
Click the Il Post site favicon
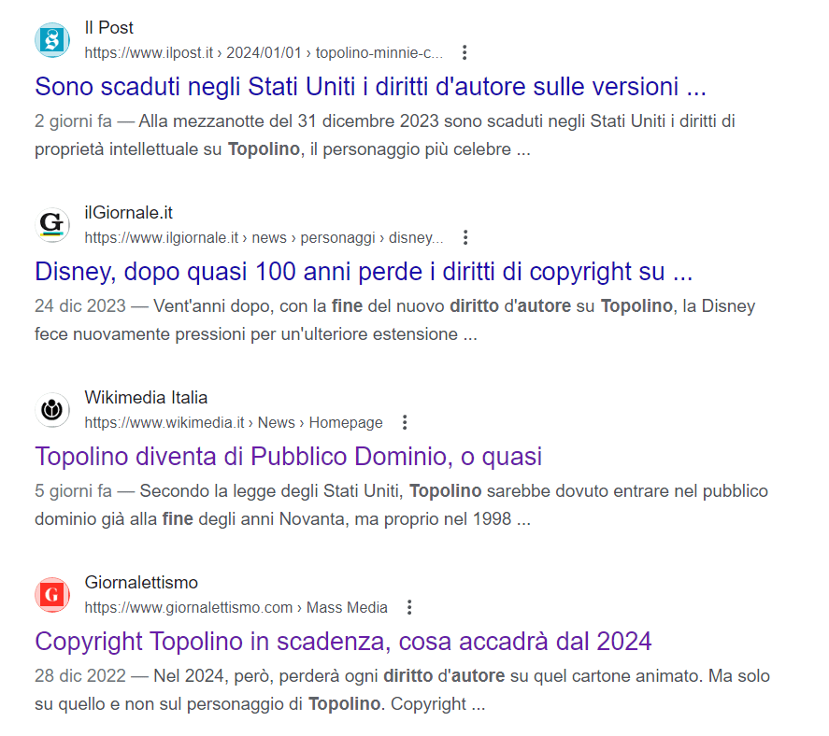pos(52,40)
